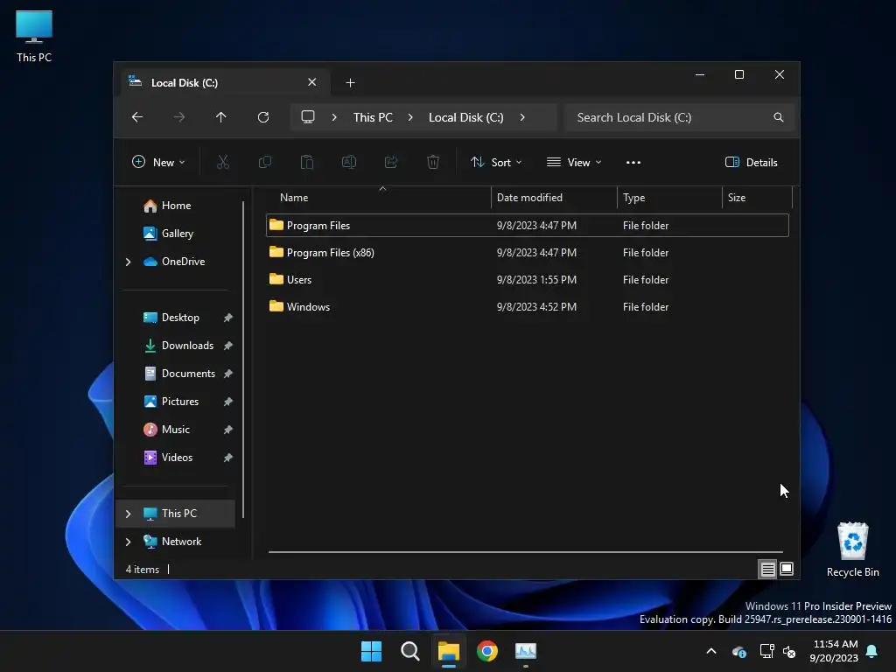Open Windows Start menu

(371, 651)
